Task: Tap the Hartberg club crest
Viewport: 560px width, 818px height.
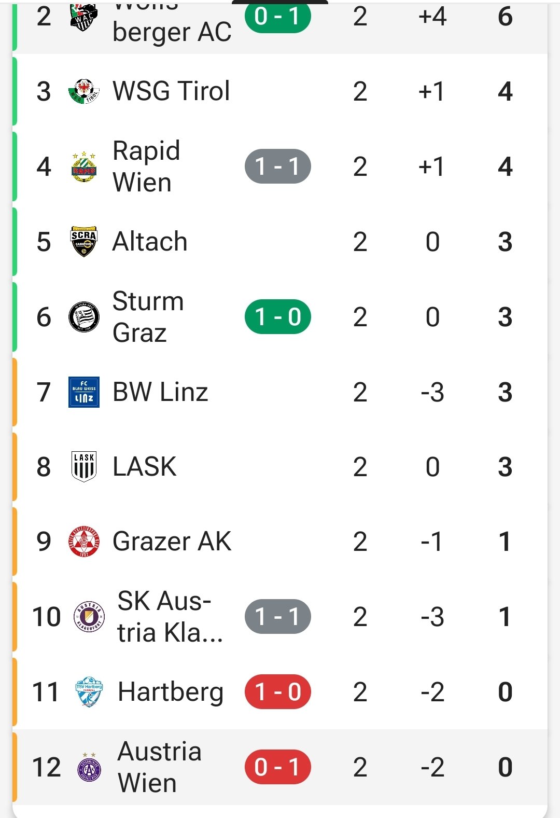Action: click(89, 692)
